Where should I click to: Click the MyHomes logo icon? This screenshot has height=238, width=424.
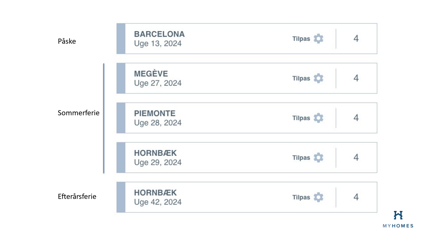click(x=398, y=215)
